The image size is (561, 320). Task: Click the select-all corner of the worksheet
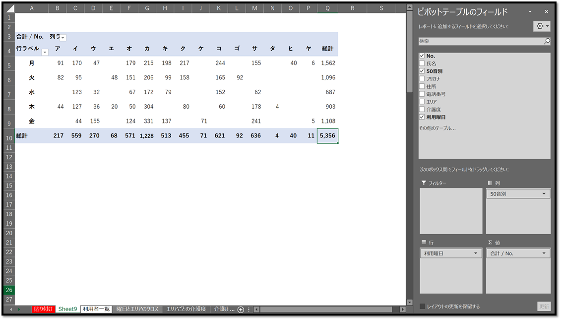(9, 8)
